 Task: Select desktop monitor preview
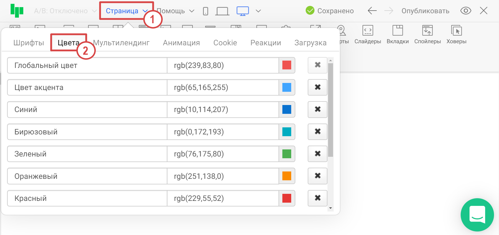click(x=243, y=11)
